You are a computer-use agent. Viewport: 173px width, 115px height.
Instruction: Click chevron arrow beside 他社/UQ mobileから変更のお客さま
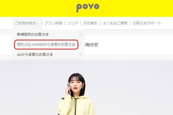(81, 44)
